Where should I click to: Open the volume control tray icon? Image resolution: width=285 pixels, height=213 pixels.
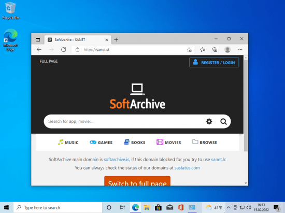coord(249,207)
